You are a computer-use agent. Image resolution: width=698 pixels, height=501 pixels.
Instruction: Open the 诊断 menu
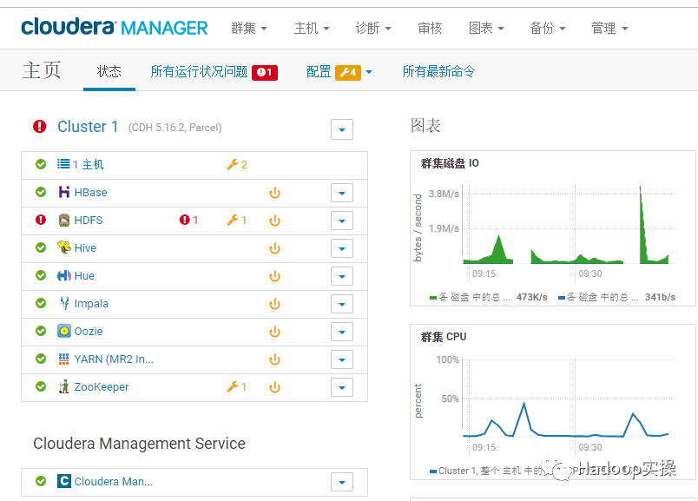[x=373, y=28]
